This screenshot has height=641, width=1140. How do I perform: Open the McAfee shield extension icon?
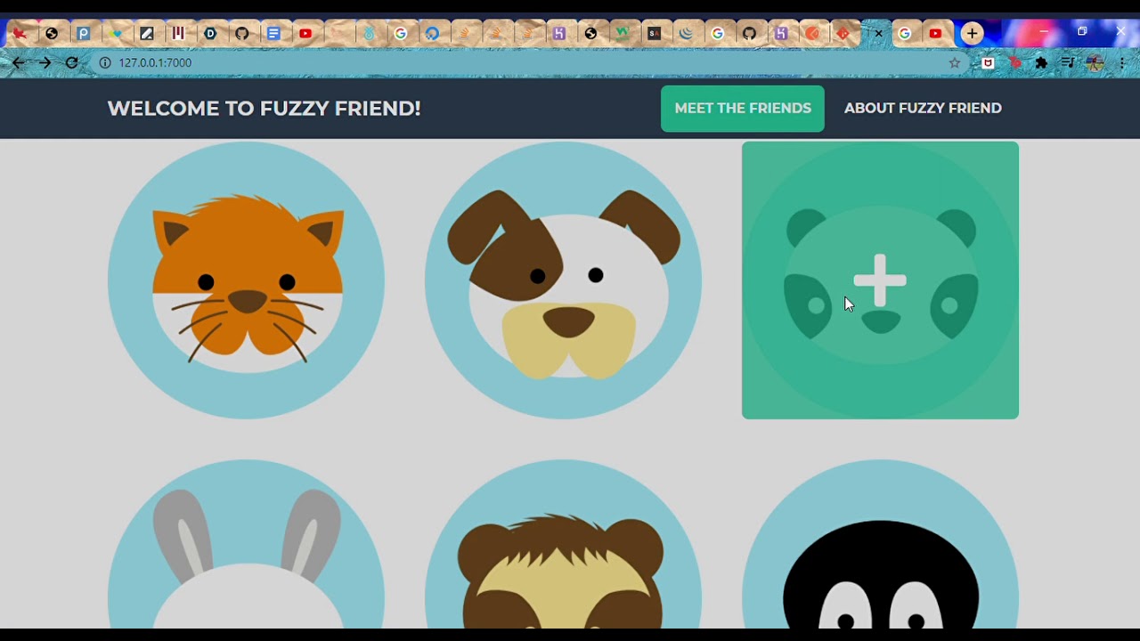pyautogui.click(x=988, y=63)
